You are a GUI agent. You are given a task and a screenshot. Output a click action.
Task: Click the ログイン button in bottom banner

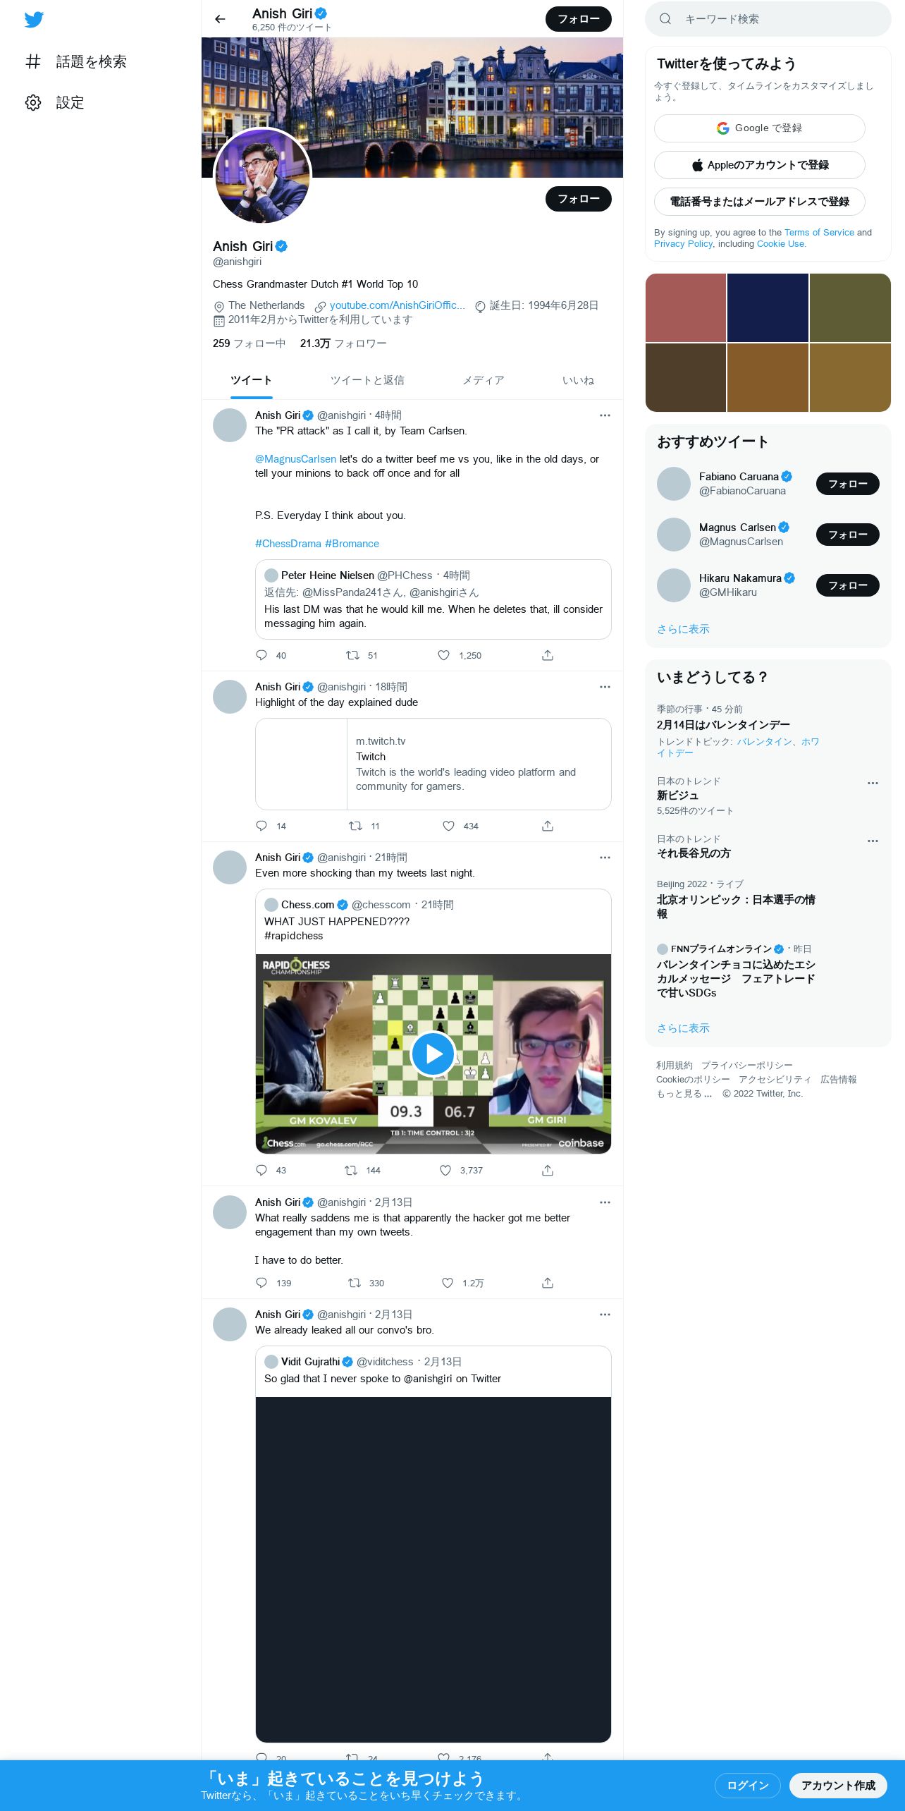coord(747,1785)
